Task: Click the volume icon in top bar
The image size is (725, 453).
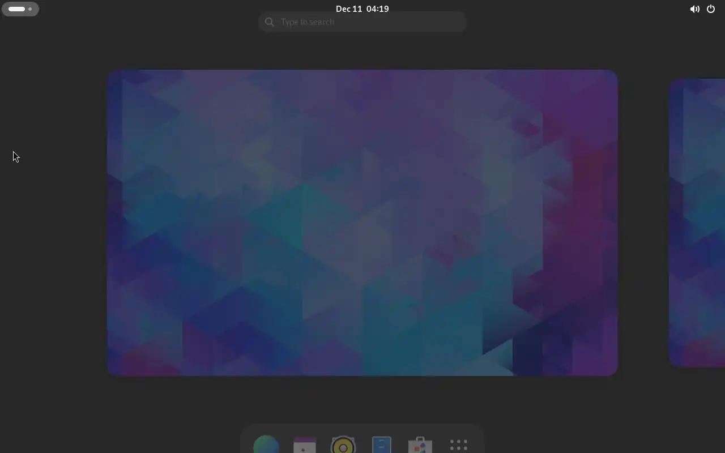Action: click(694, 9)
